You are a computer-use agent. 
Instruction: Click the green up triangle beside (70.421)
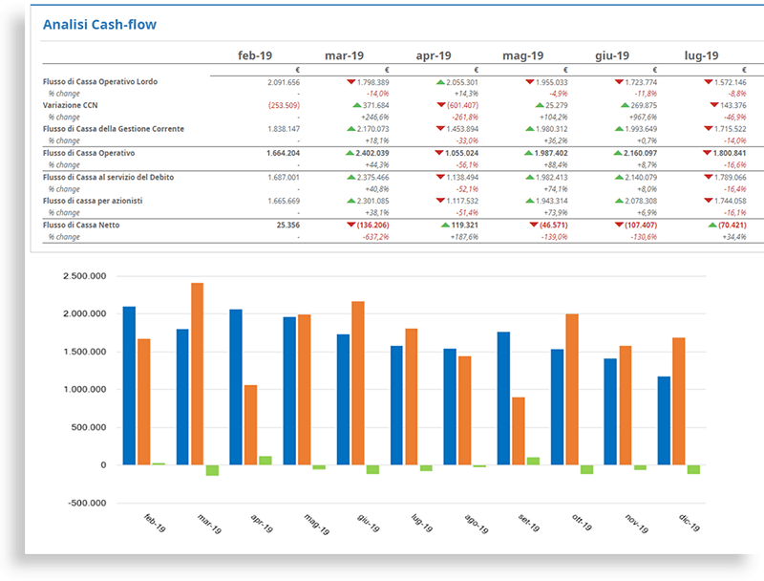tap(712, 225)
